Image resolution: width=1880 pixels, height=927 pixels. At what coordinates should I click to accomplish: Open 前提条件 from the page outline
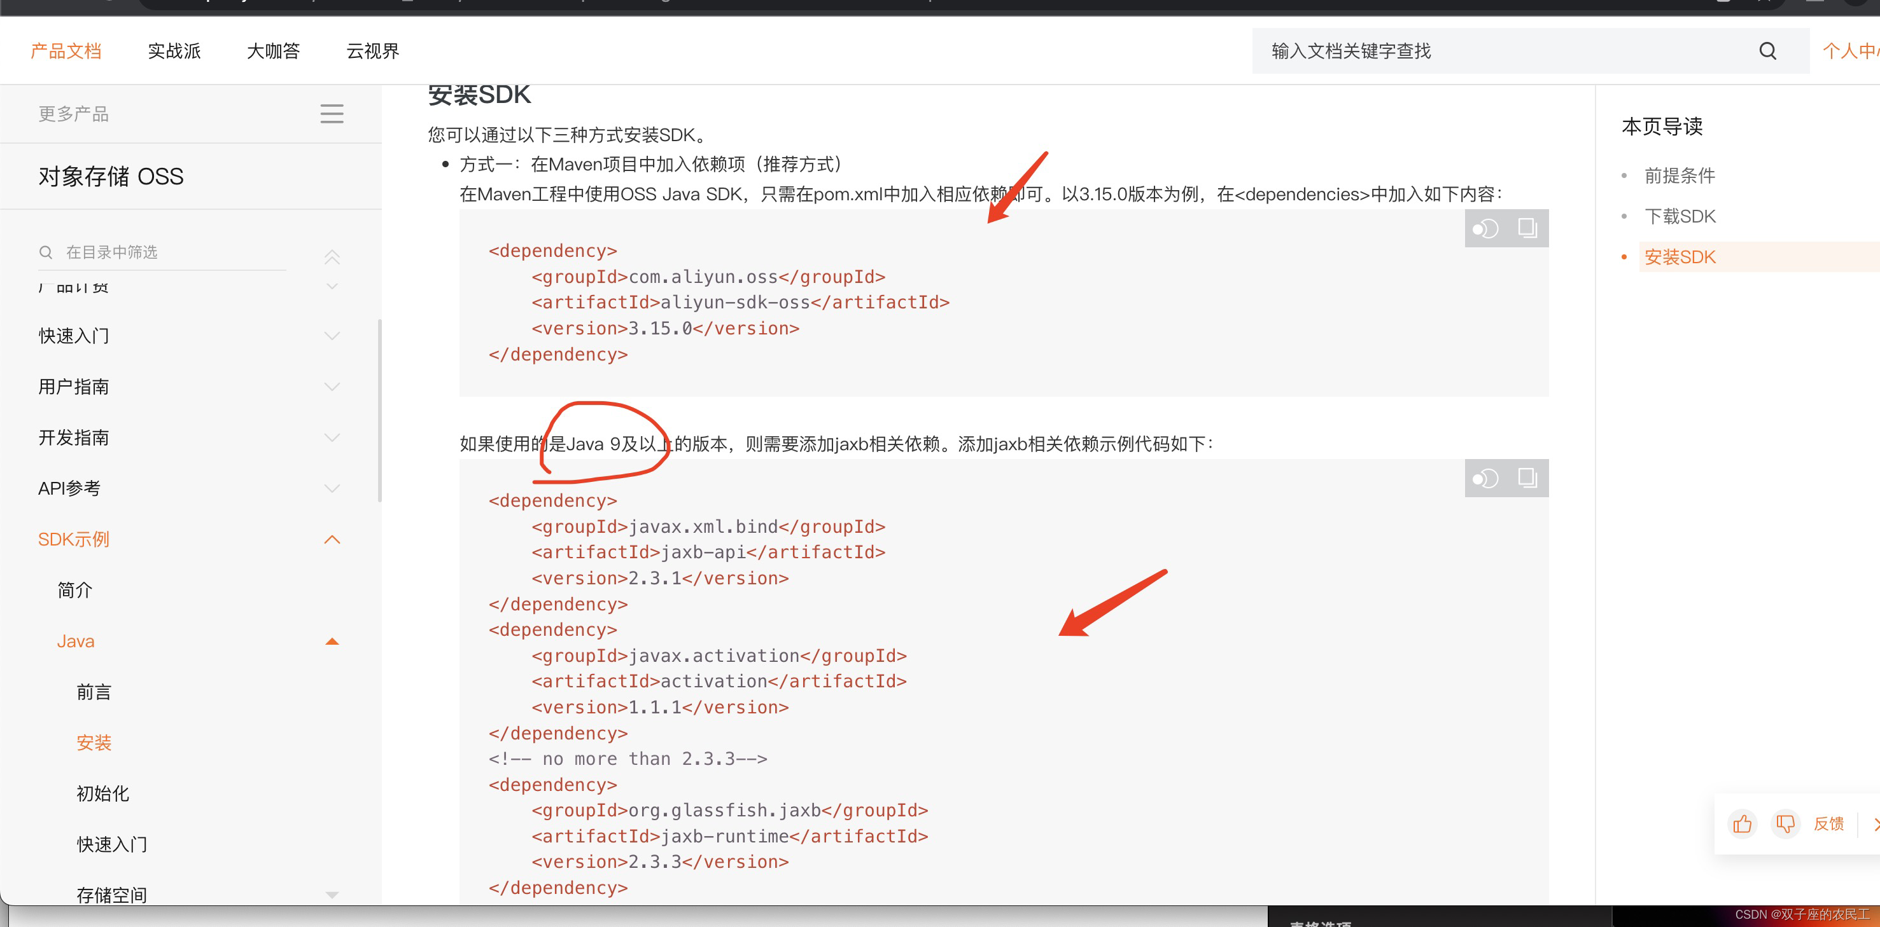click(1681, 175)
